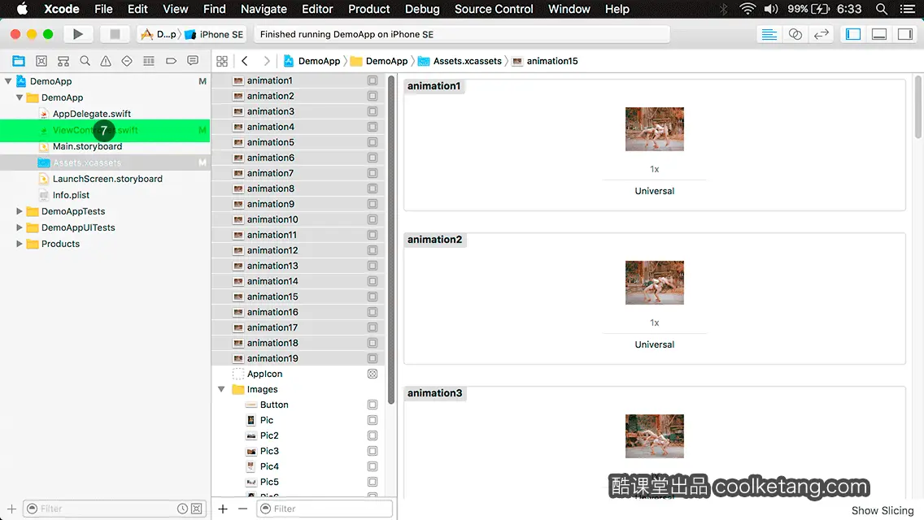The image size is (924, 520).
Task: Open the Source Control navigator
Action: click(x=41, y=61)
